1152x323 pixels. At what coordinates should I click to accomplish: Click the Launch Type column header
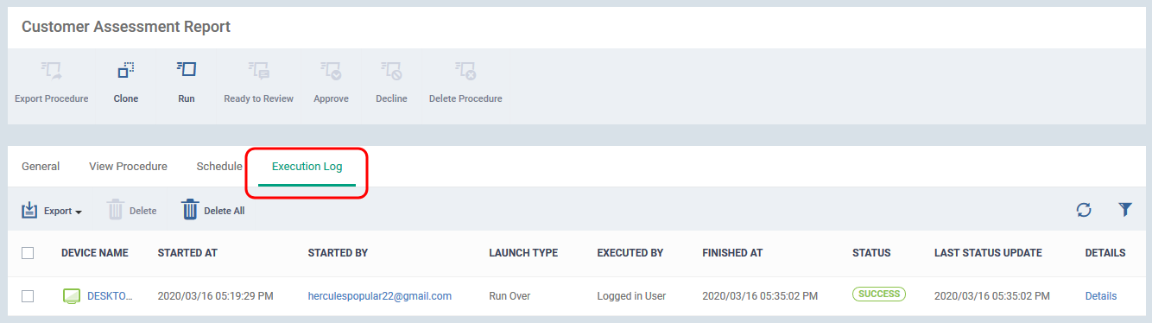(x=523, y=253)
